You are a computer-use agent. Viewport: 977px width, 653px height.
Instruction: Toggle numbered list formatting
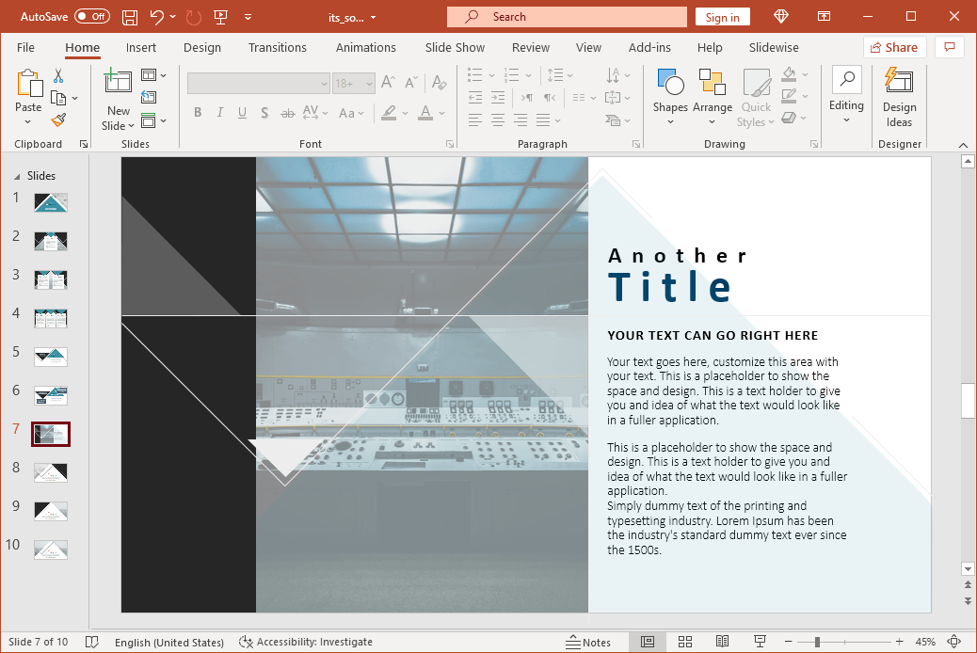[x=512, y=75]
